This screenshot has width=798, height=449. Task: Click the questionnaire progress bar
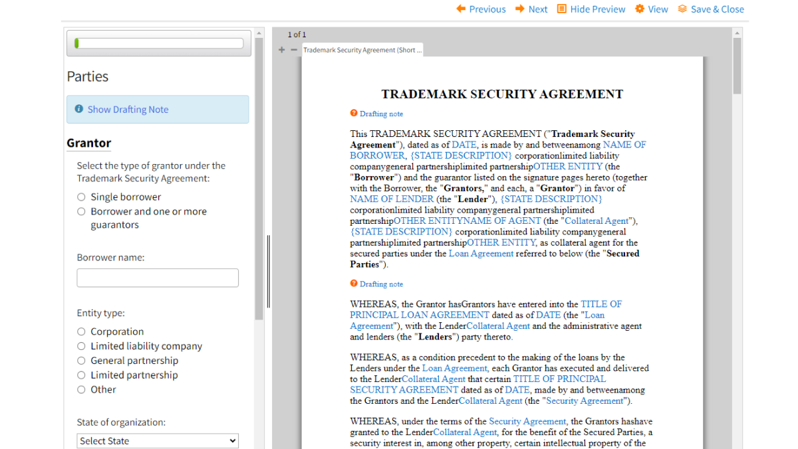click(159, 43)
